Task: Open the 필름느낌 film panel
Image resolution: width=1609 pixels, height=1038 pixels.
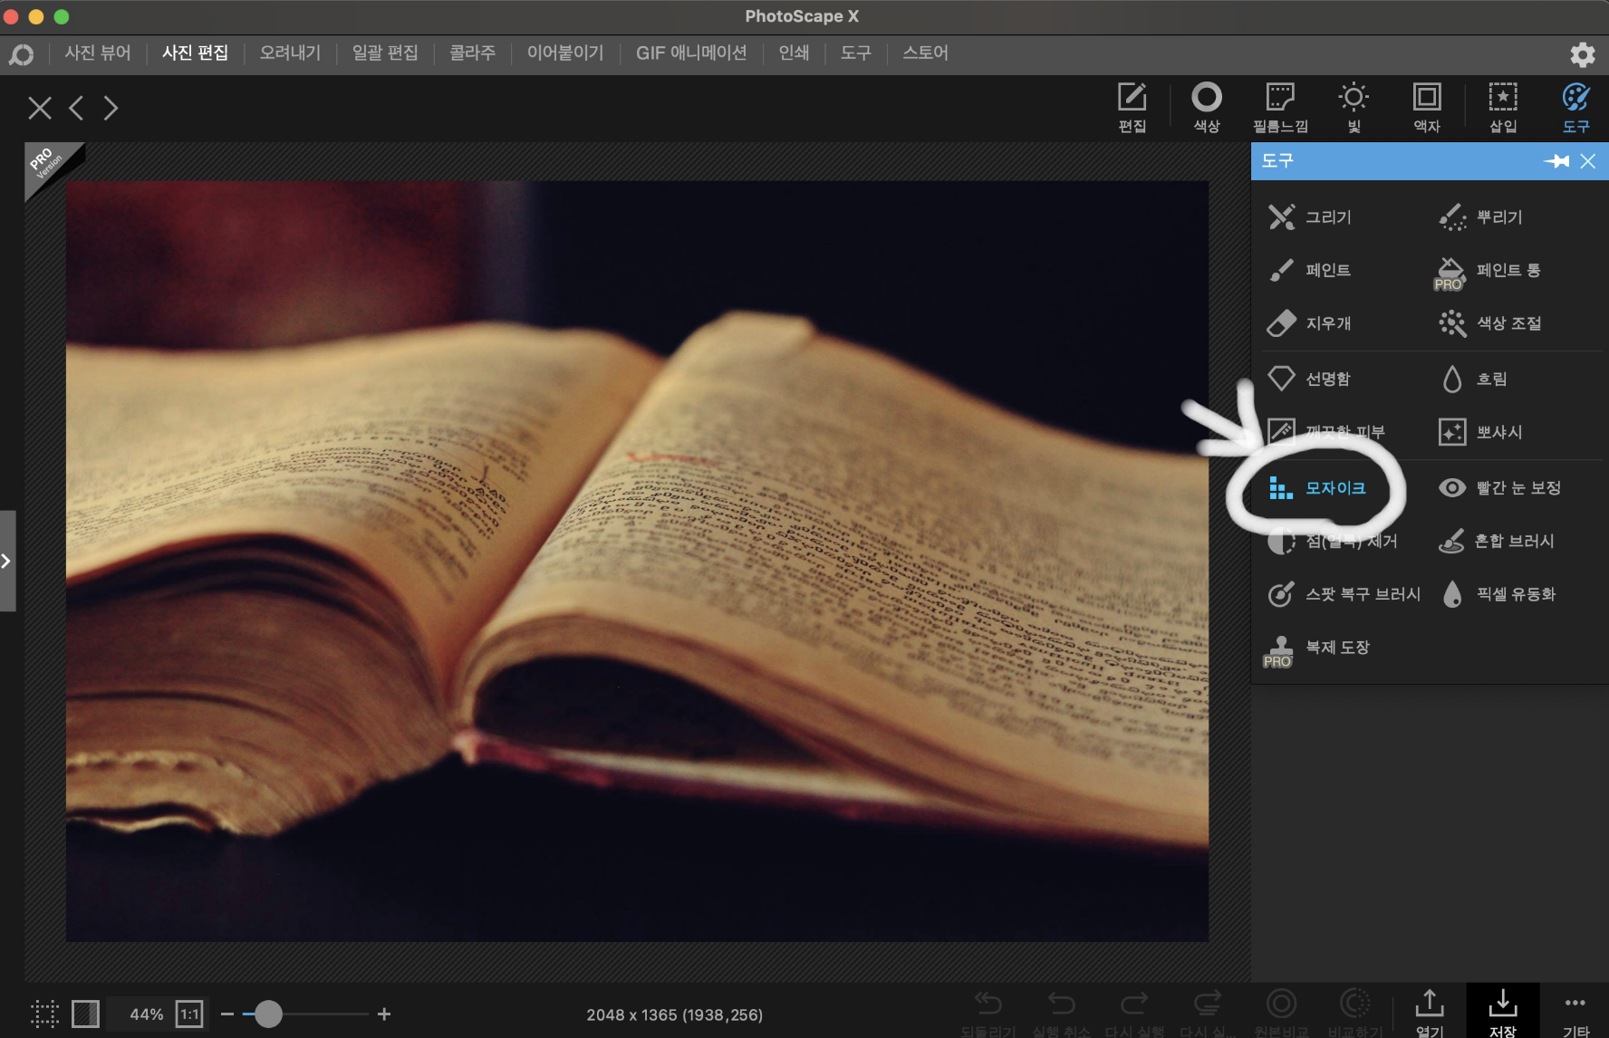Action: 1280,108
